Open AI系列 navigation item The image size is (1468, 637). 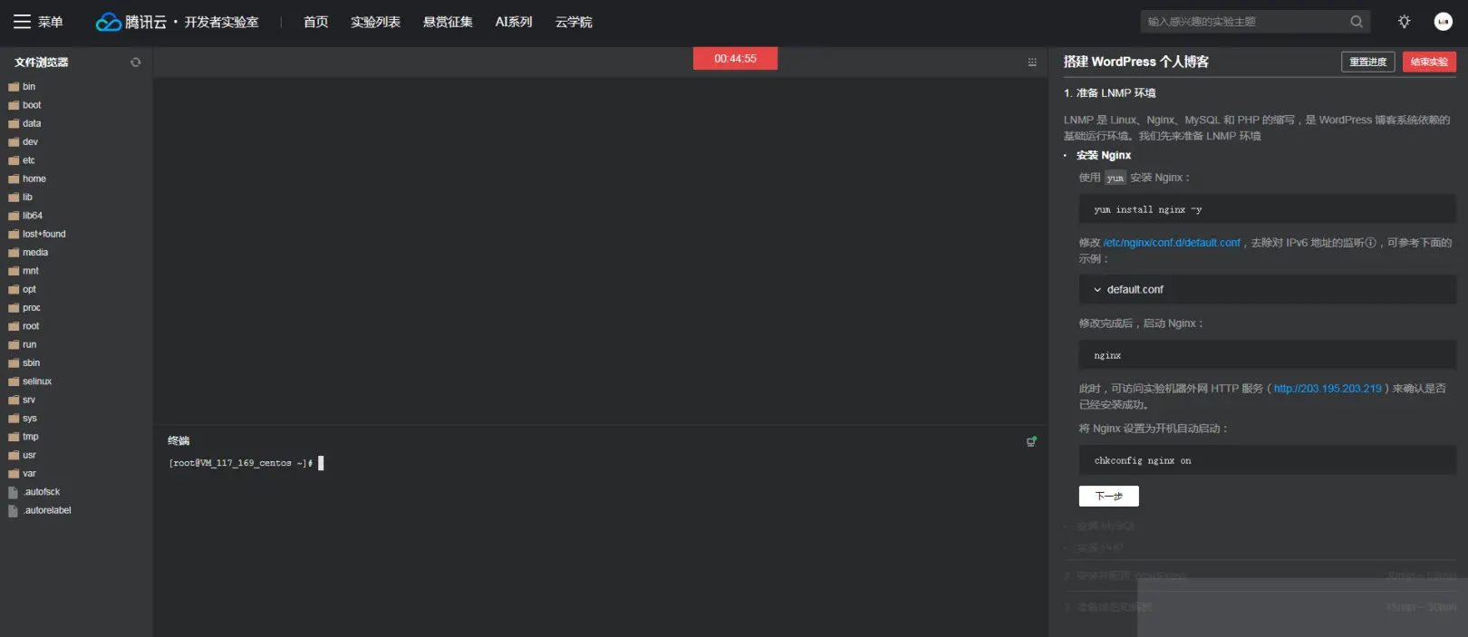pos(514,22)
